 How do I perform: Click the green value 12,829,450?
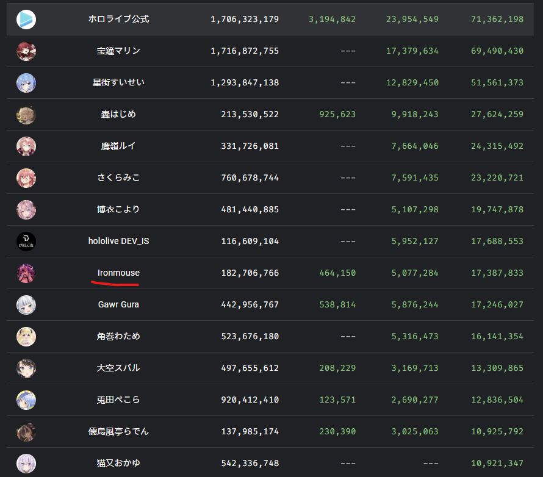412,83
